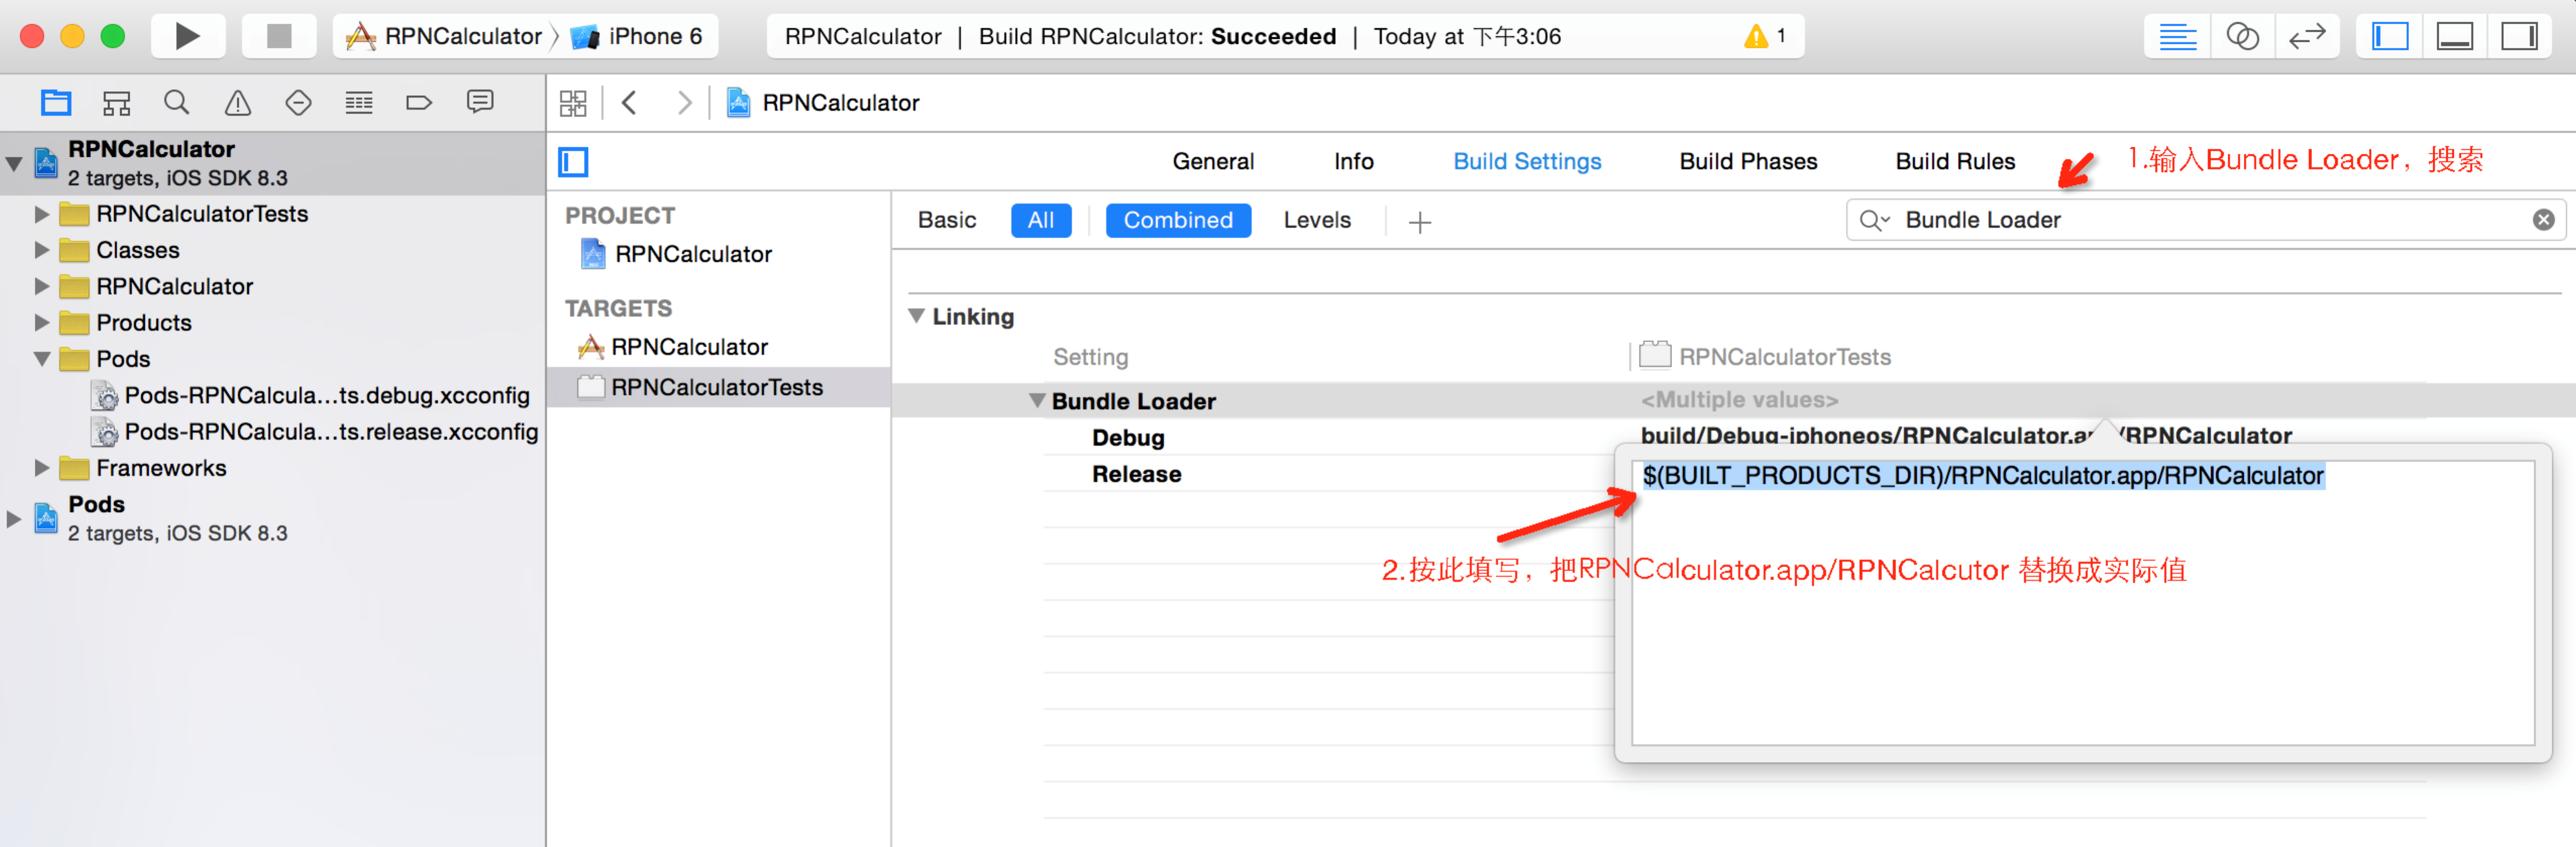This screenshot has height=847, width=2576.
Task: Open the RPNCalculator scheme selector
Action: click(444, 37)
